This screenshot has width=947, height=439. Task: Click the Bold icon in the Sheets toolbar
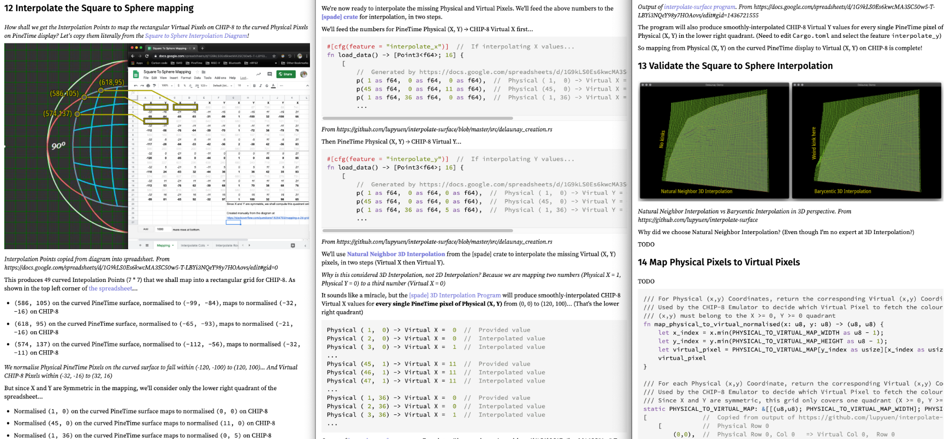pyautogui.click(x=254, y=86)
